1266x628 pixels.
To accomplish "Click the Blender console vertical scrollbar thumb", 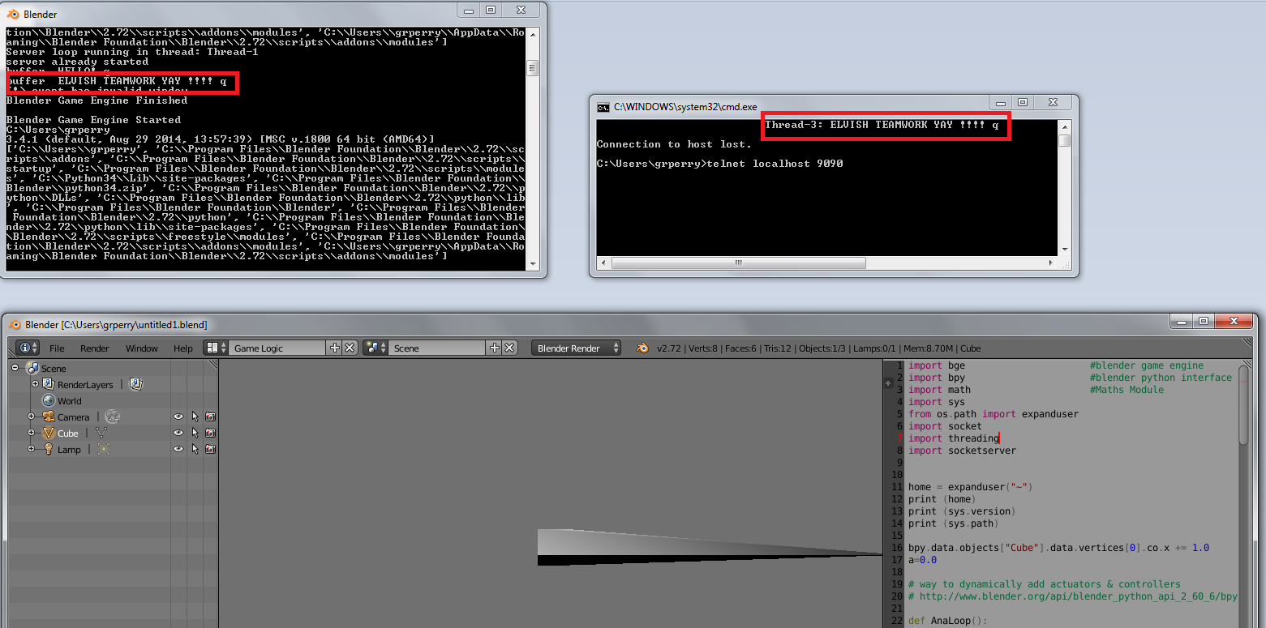I will click(533, 68).
